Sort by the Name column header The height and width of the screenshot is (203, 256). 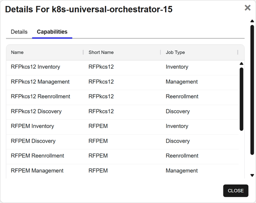[17, 52]
